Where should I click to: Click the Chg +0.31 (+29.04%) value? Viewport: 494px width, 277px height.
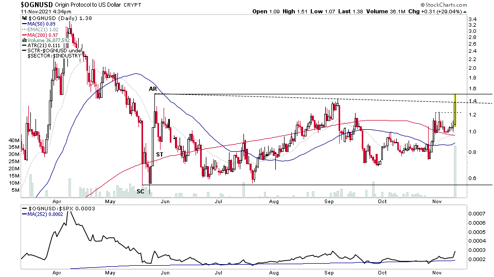[x=435, y=11]
